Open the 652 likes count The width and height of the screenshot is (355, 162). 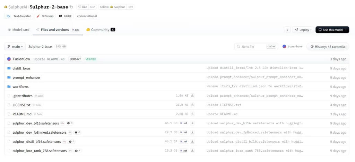coord(92,7)
